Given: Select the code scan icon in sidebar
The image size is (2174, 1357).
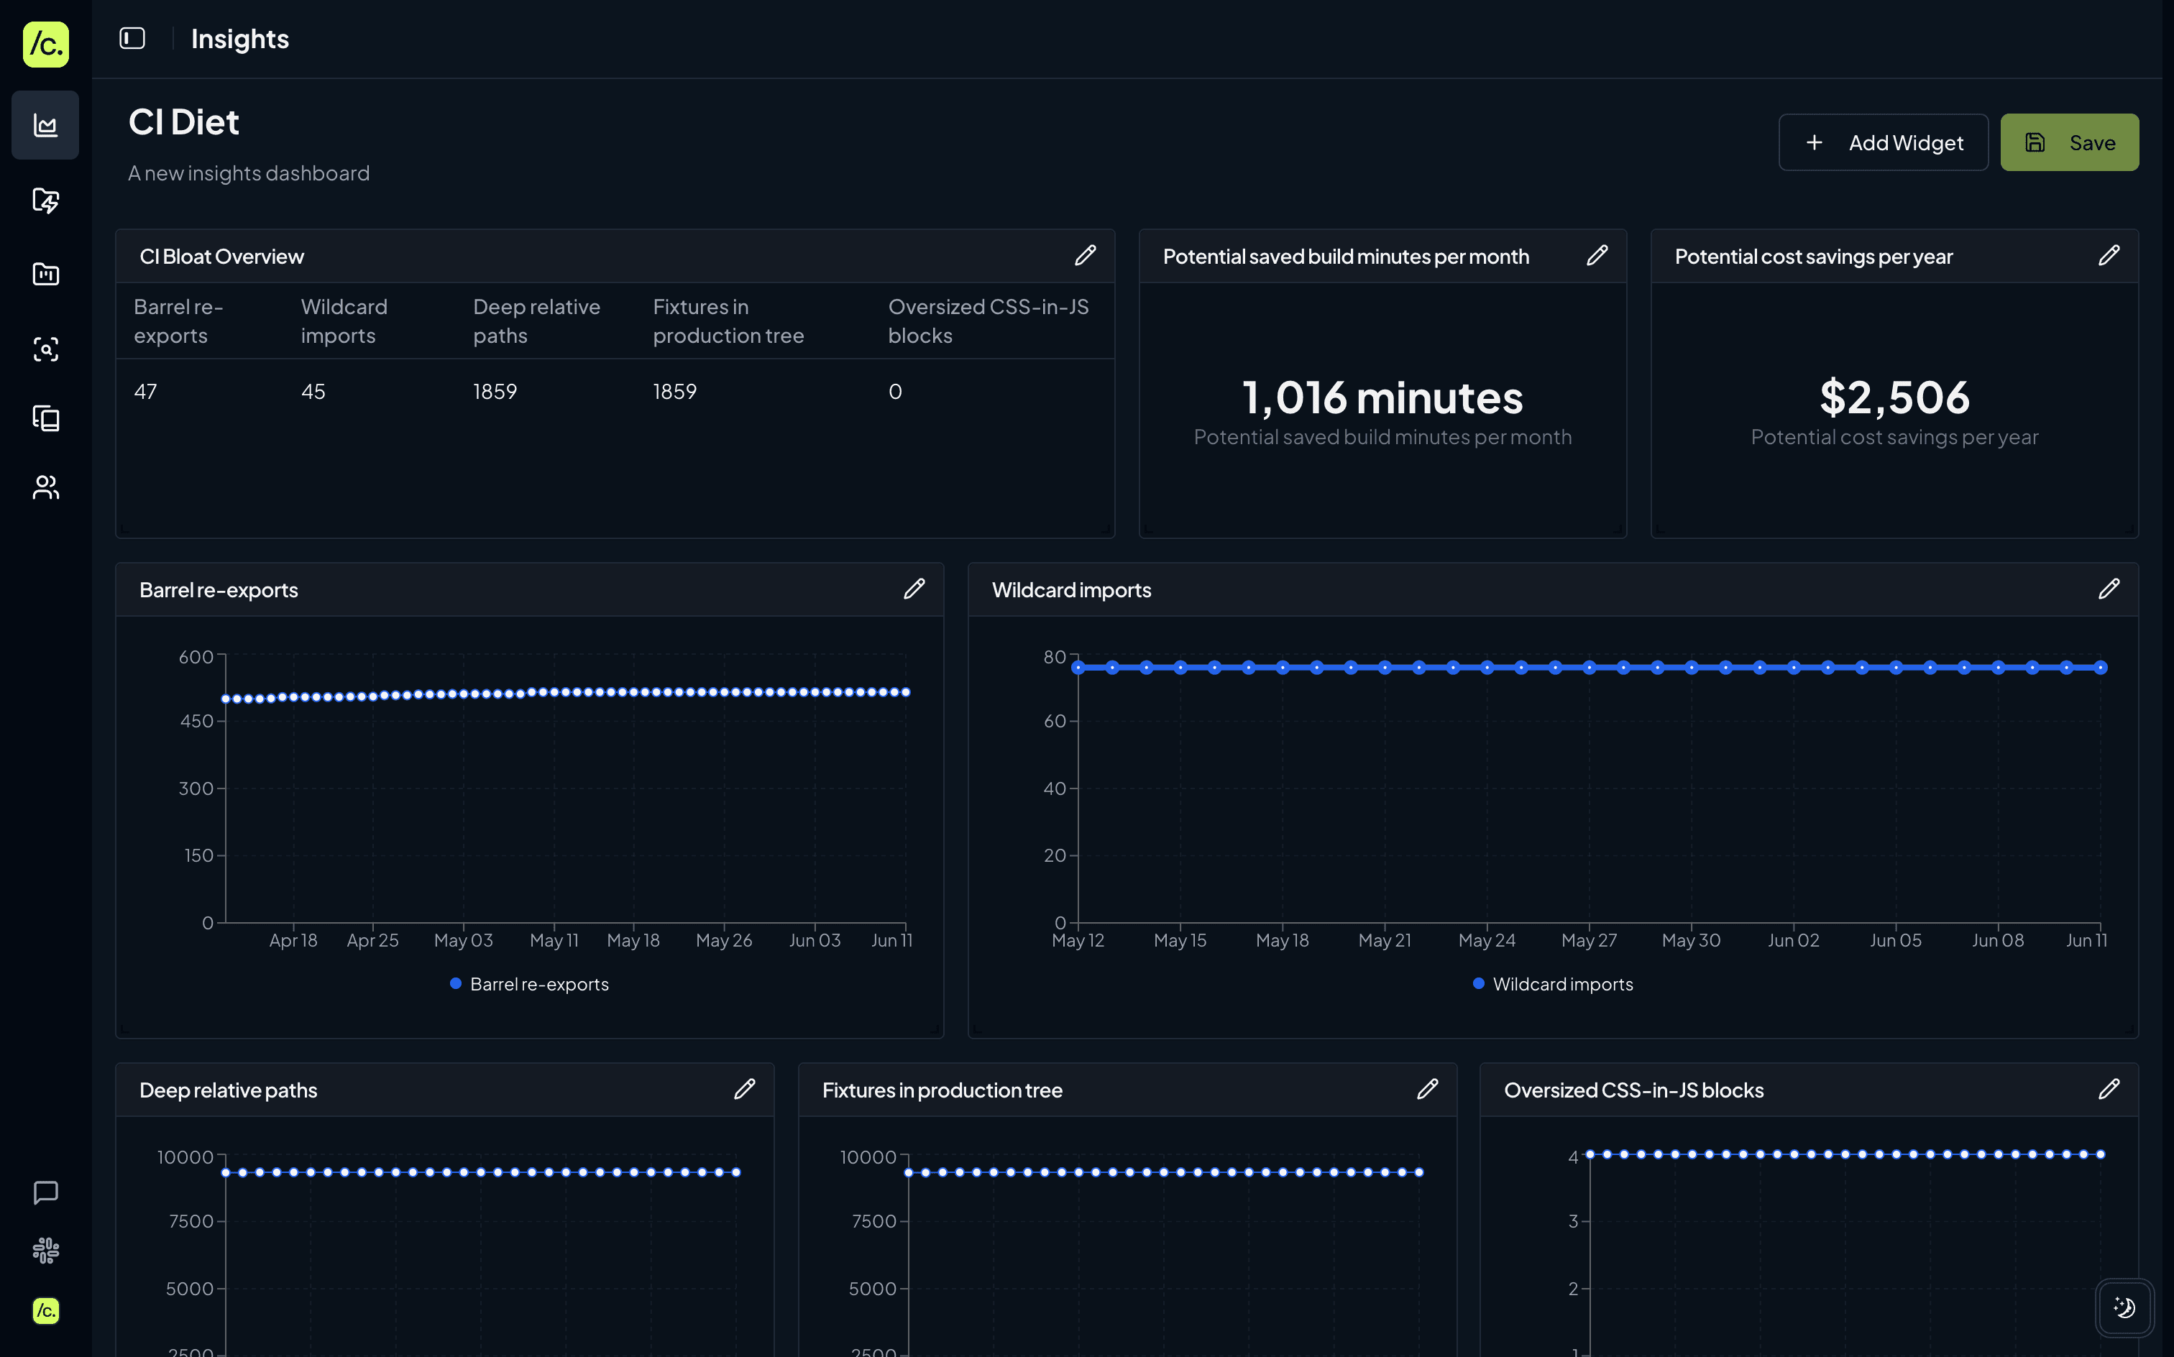Looking at the screenshot, I should 45,349.
